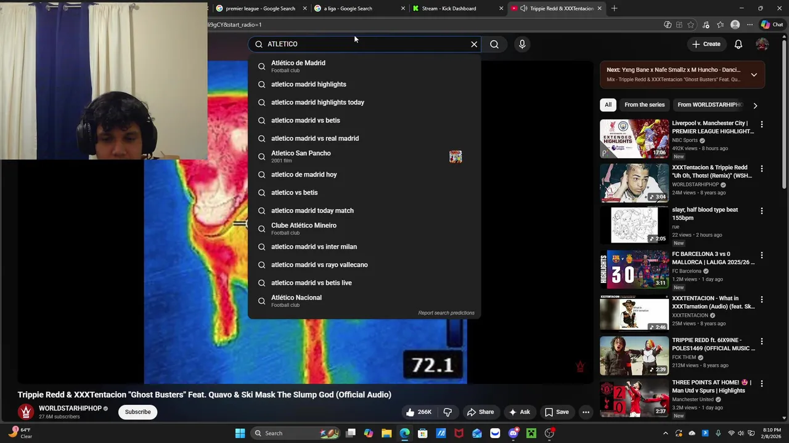Viewport: 789px width, 443px height.
Task: Open the Windows Start menu
Action: tap(240, 433)
